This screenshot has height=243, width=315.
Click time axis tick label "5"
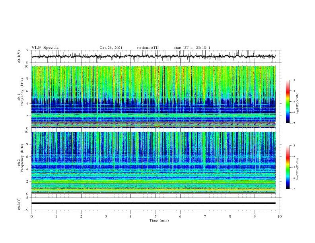pyautogui.click(x=156, y=216)
